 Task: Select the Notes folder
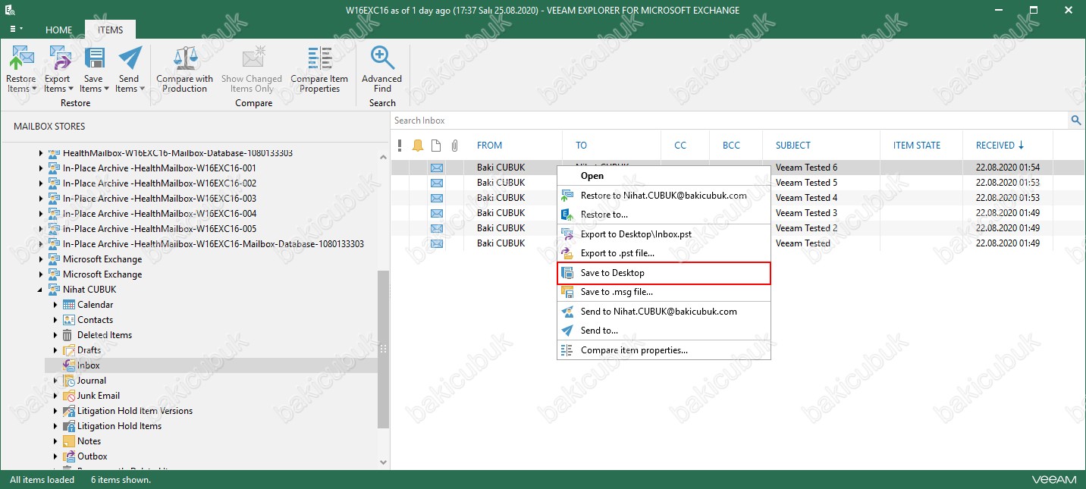pos(89,441)
